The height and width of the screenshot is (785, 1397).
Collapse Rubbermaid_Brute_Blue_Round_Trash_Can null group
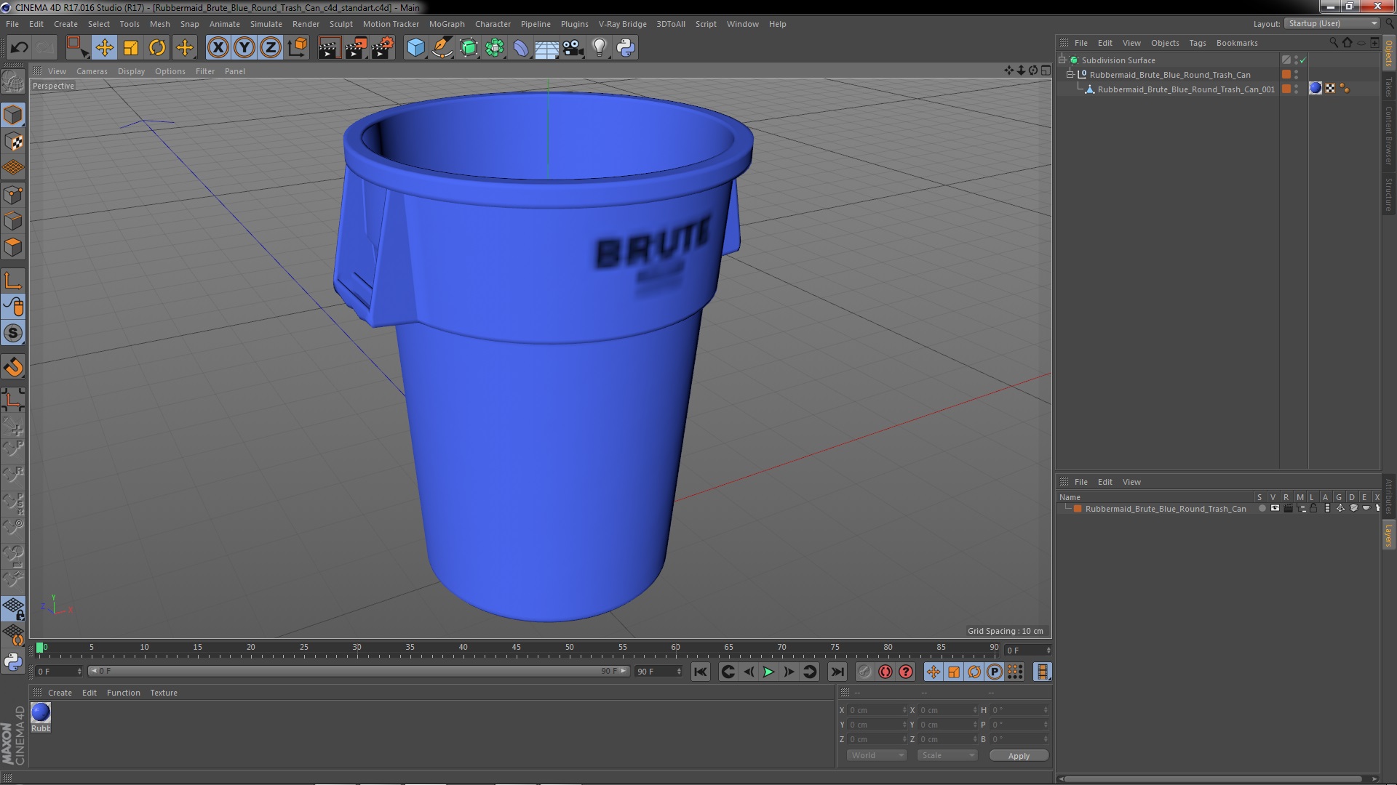point(1070,74)
